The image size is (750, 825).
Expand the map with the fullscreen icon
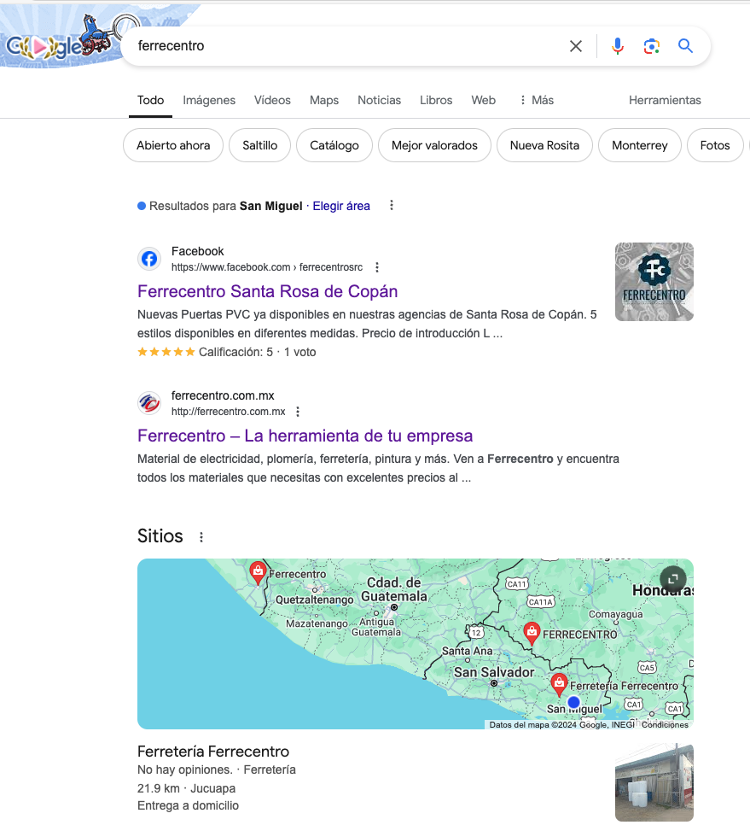click(x=672, y=579)
